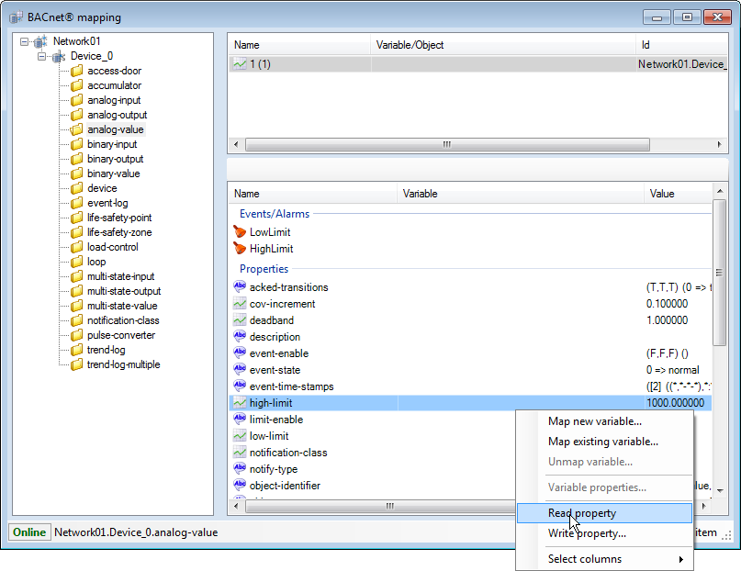Viewport: 741px width, 571px height.
Task: Choose Read property from context menu
Action: [582, 513]
